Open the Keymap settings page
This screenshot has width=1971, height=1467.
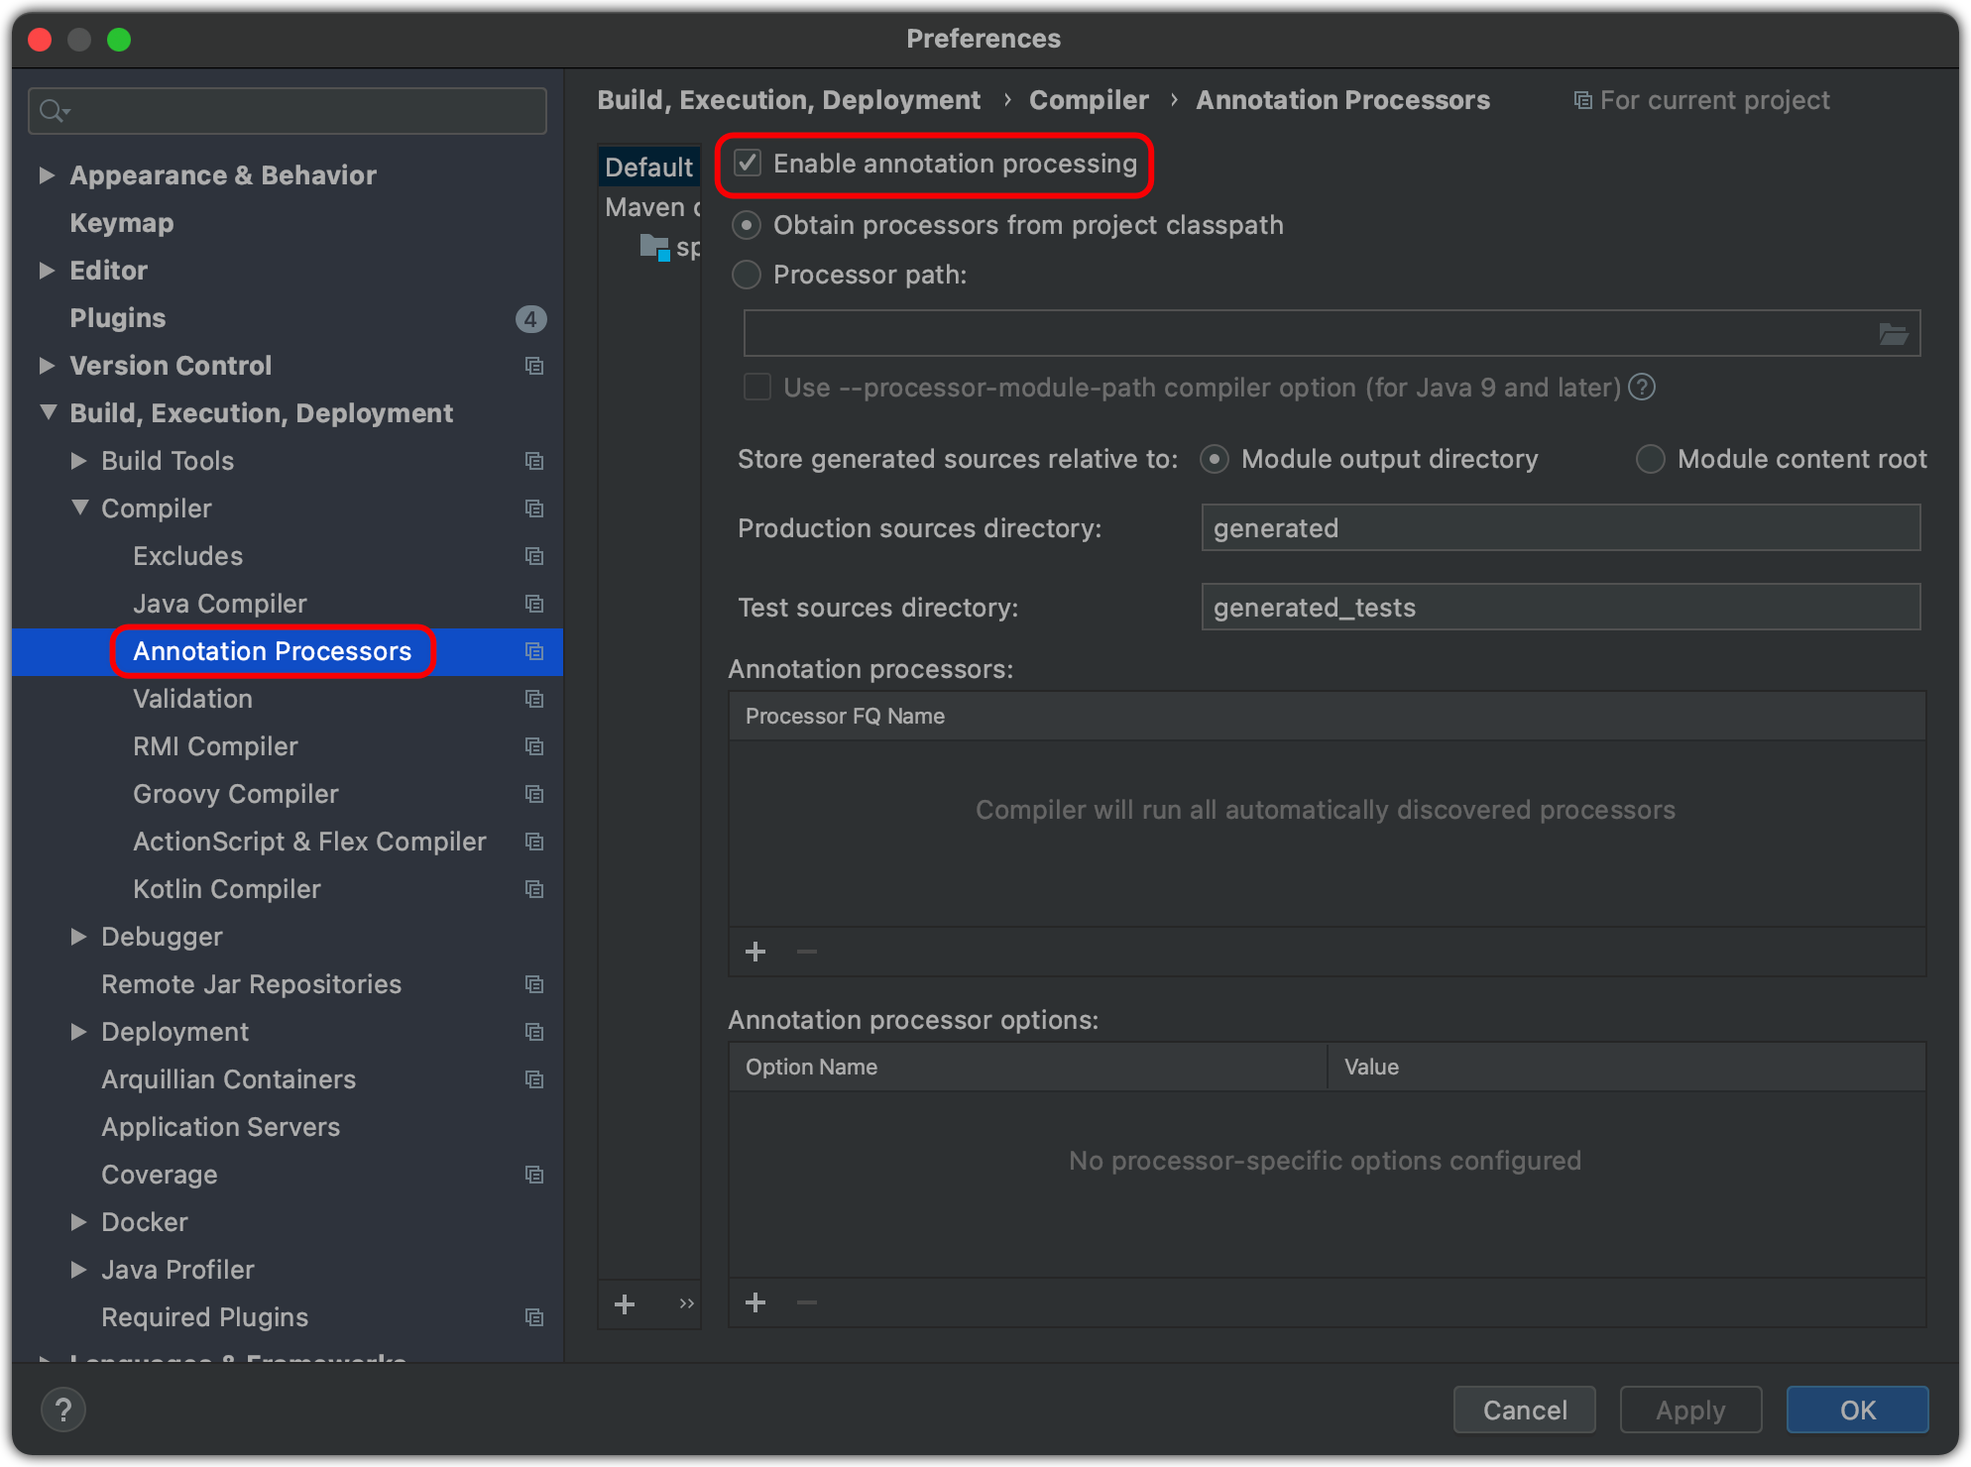coord(122,223)
